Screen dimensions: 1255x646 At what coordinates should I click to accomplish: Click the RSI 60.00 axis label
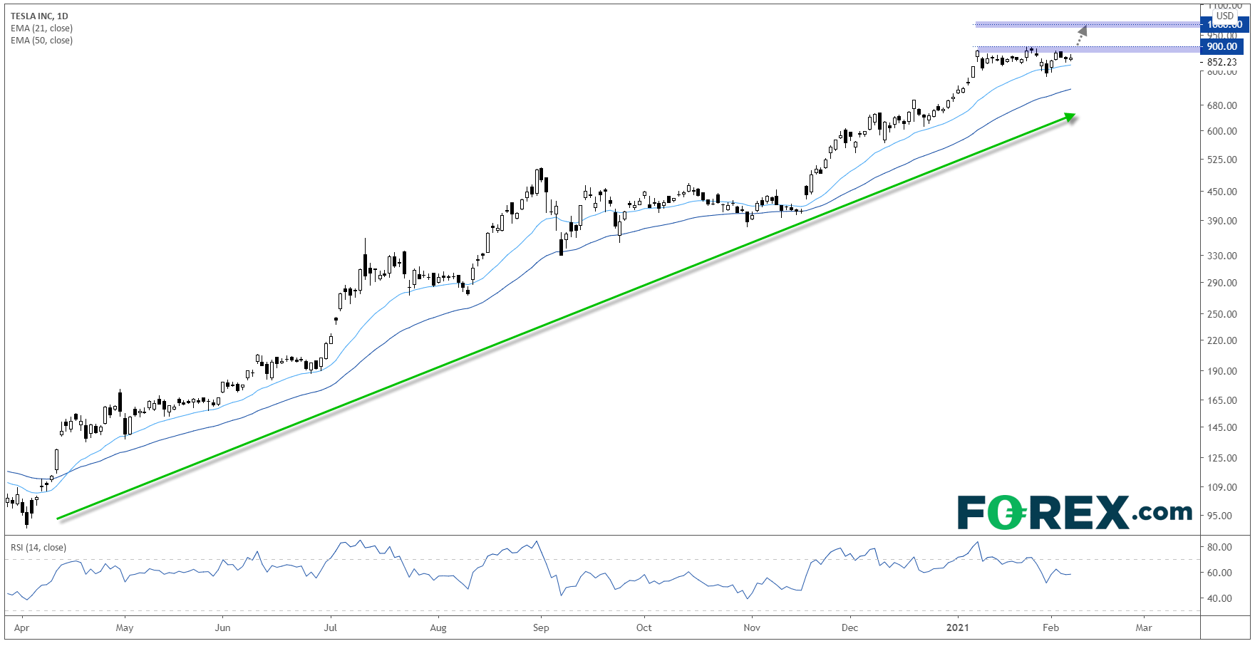(x=1220, y=573)
